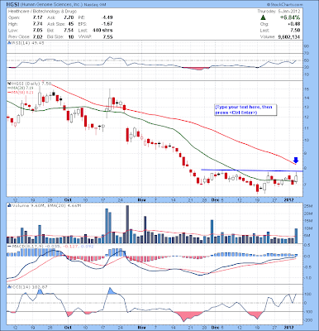Click the small icon beside the RSI(14) label
Screen dimensions: 319x331
point(9,43)
